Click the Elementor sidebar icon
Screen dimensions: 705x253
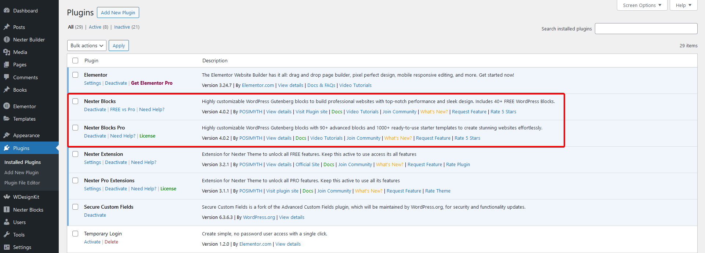[x=7, y=106]
